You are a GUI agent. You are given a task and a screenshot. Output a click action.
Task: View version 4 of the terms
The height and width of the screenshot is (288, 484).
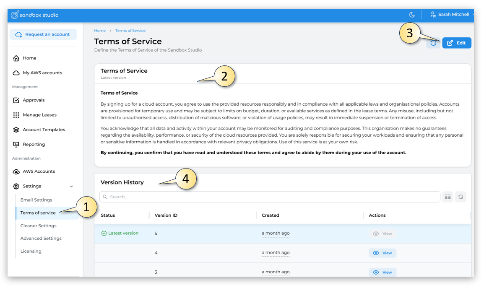click(x=383, y=253)
